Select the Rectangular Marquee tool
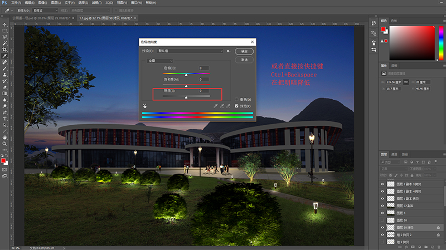The width and height of the screenshot is (446, 250). (4, 31)
